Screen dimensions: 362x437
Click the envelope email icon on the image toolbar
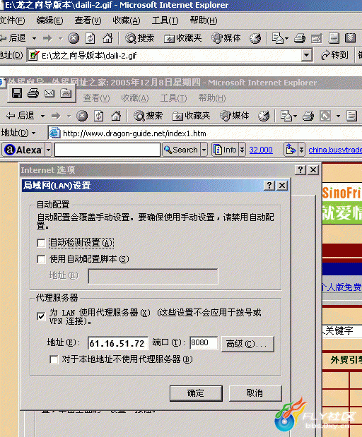[x=49, y=93]
